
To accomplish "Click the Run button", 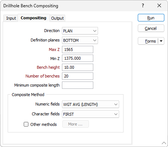I will 151,18.
